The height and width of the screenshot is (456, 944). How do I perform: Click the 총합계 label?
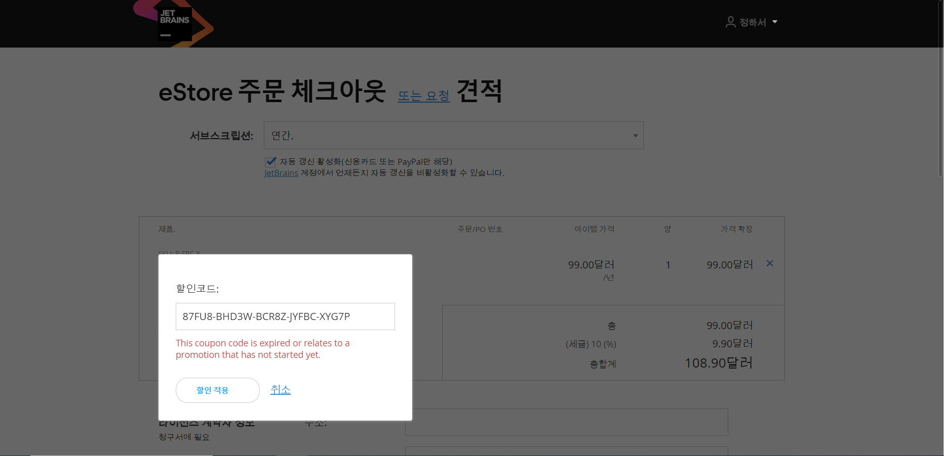pos(603,364)
